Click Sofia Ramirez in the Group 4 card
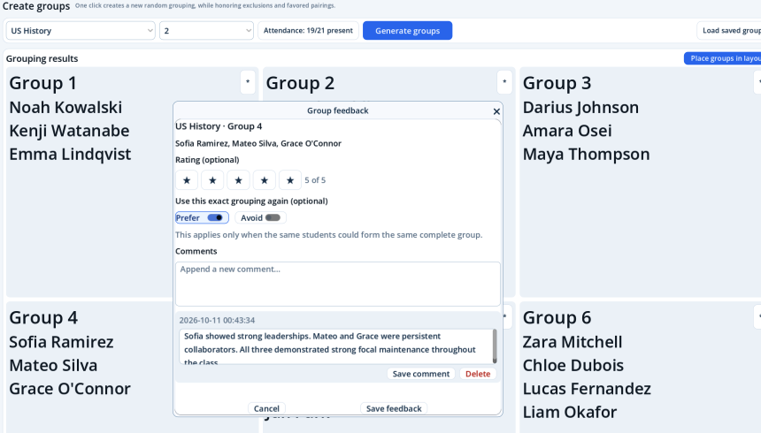761x433 pixels. (x=61, y=342)
